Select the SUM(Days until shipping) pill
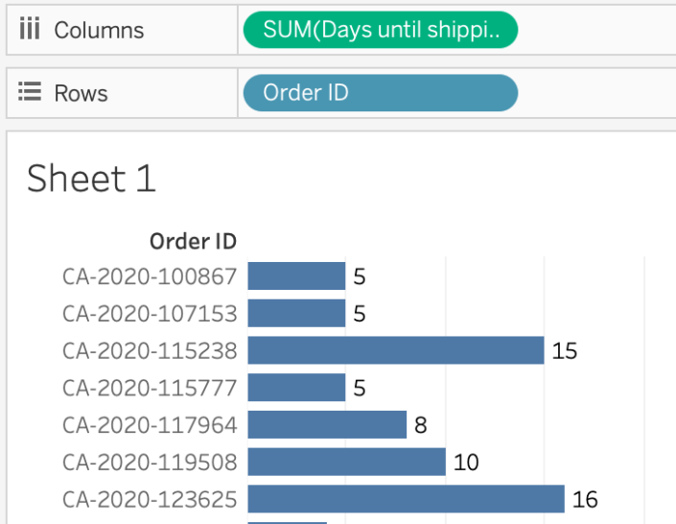The image size is (676, 524). coord(380,30)
